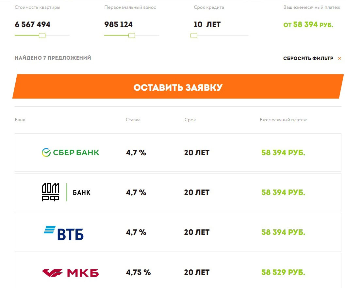Click the down payment slider handle
This screenshot has width=346, height=288.
132,36
